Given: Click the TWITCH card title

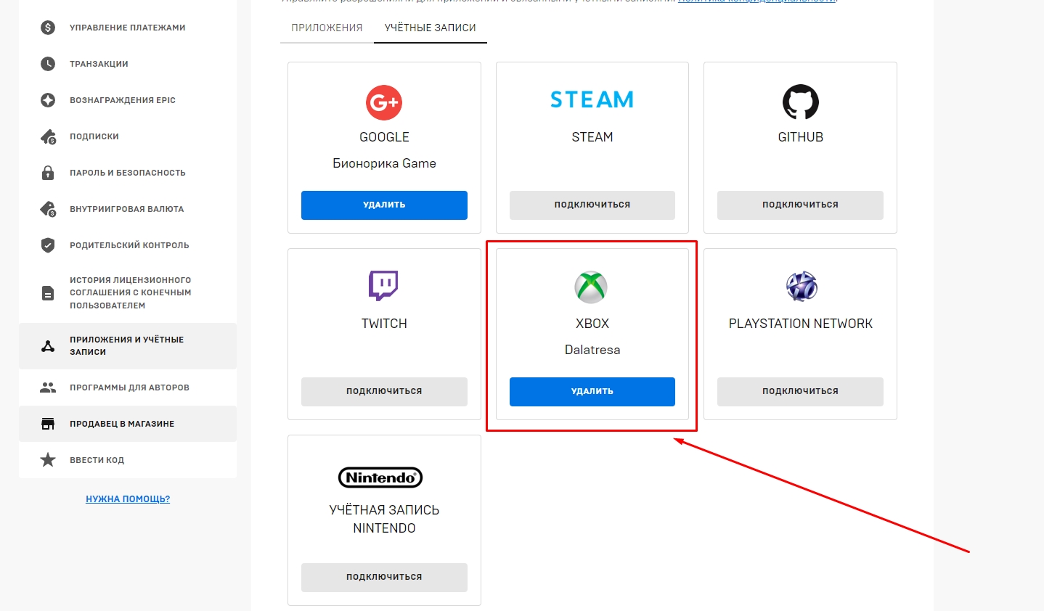Looking at the screenshot, I should [x=384, y=324].
